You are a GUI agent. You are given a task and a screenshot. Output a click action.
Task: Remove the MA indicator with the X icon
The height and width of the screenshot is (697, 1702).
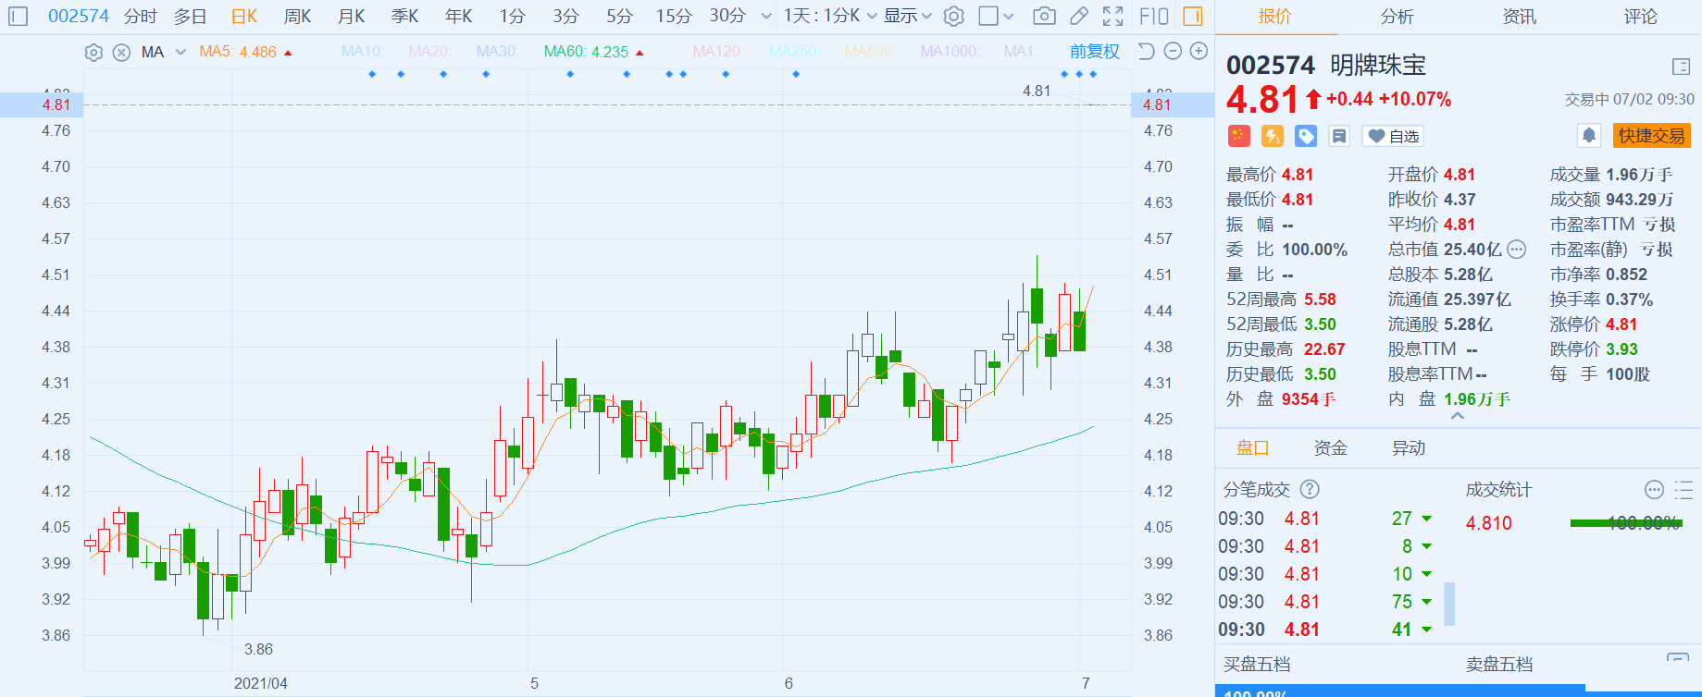121,53
